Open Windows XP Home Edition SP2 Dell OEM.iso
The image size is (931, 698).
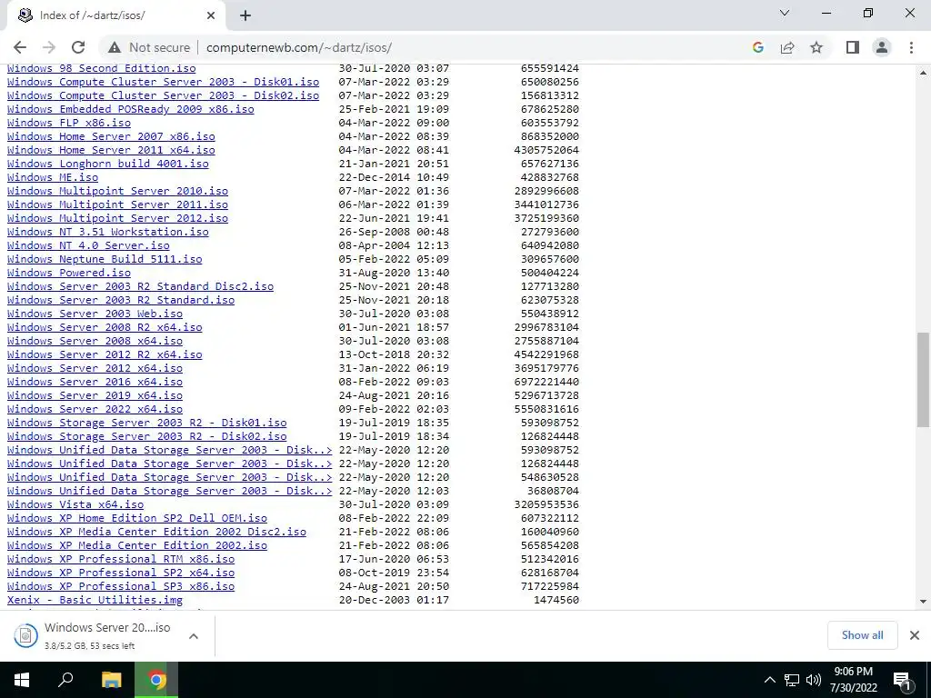(x=137, y=519)
